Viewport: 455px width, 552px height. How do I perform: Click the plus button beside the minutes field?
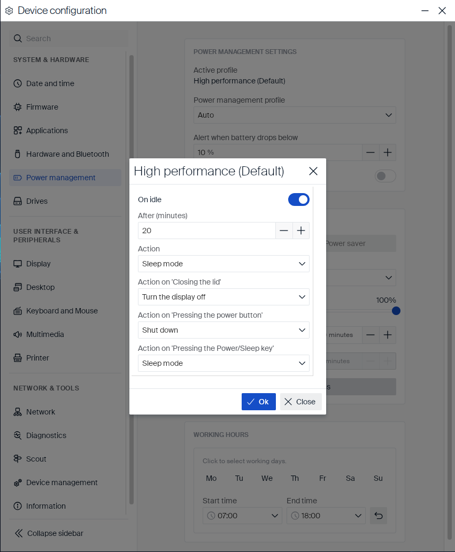tap(388, 335)
